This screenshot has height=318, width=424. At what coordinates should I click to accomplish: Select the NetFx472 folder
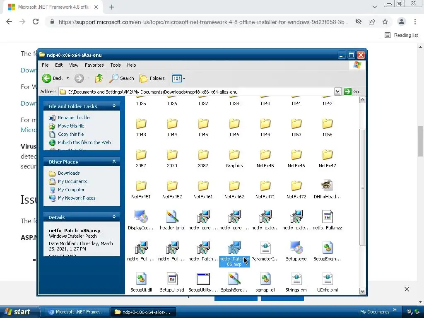point(296,186)
